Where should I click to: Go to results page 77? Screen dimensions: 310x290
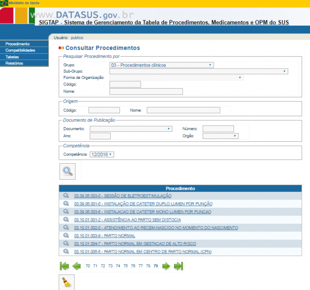[x=141, y=266]
